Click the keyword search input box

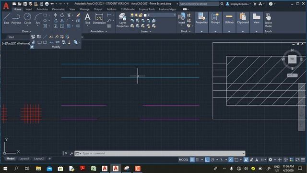[199, 4]
